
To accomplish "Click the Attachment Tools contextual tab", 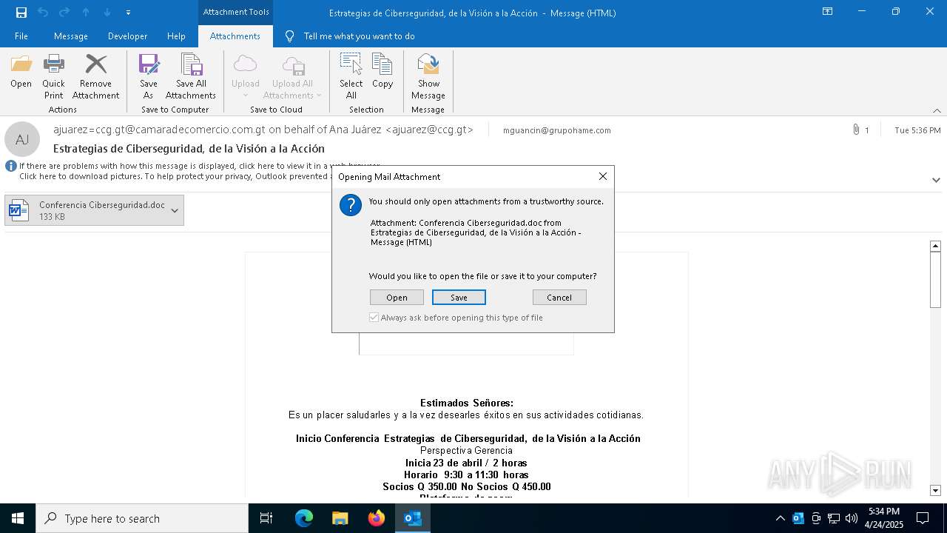I will pos(236,12).
